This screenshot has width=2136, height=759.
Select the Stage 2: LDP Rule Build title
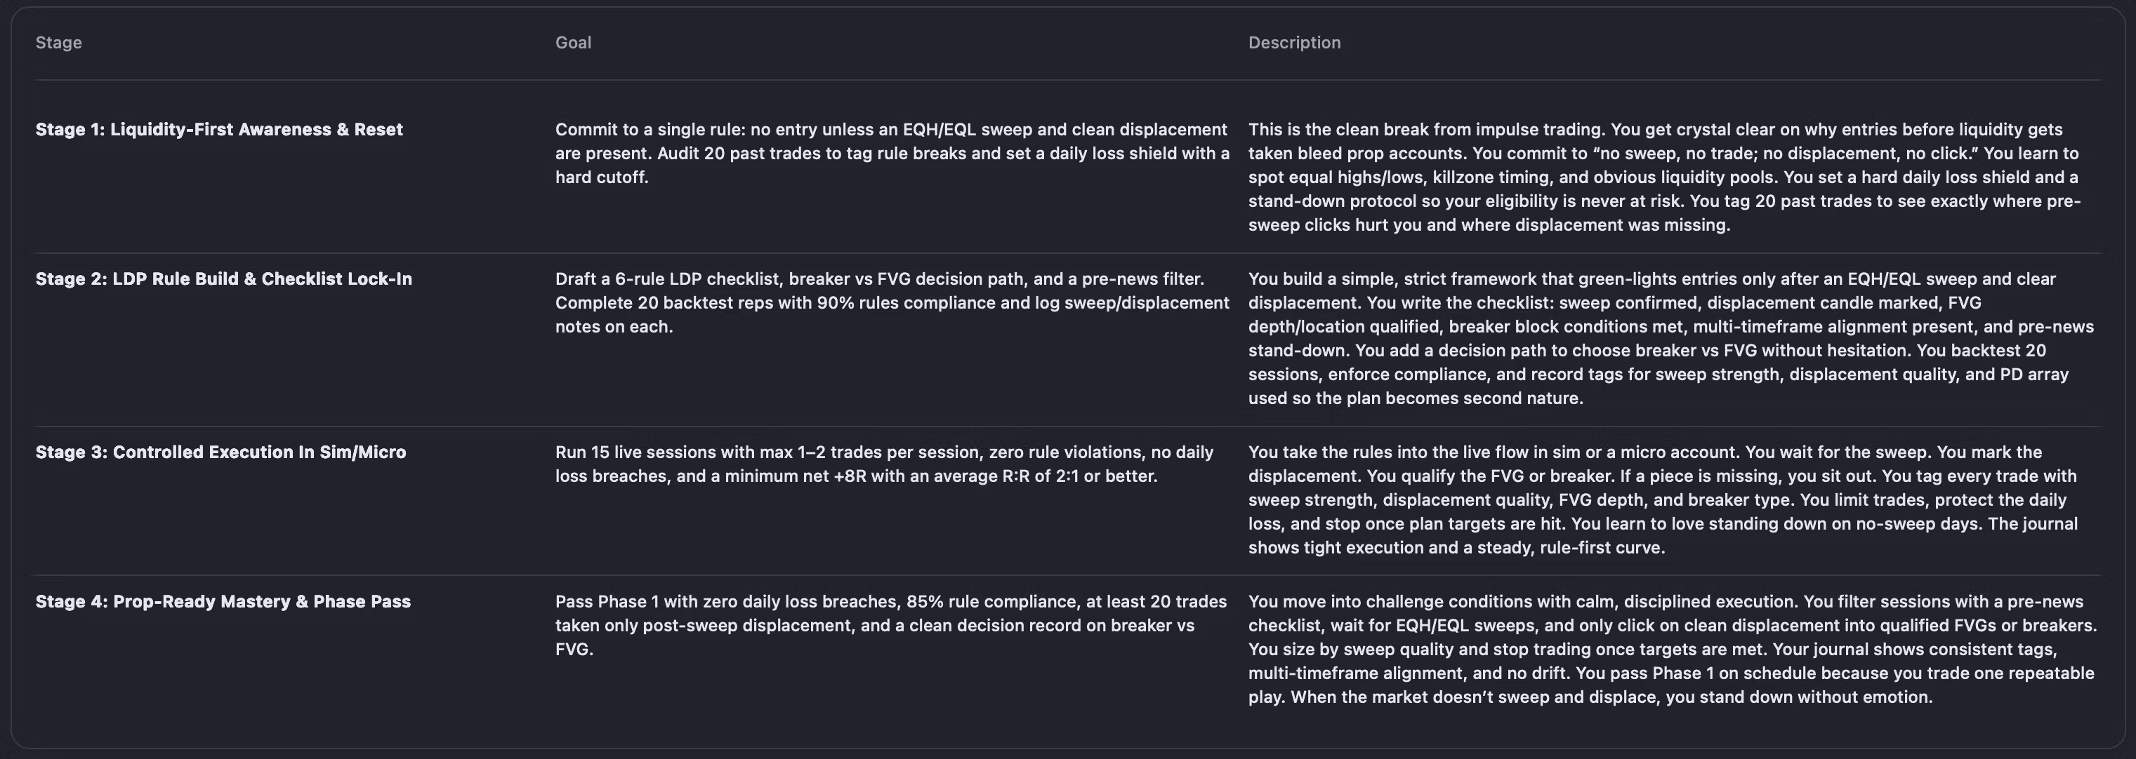click(x=223, y=278)
